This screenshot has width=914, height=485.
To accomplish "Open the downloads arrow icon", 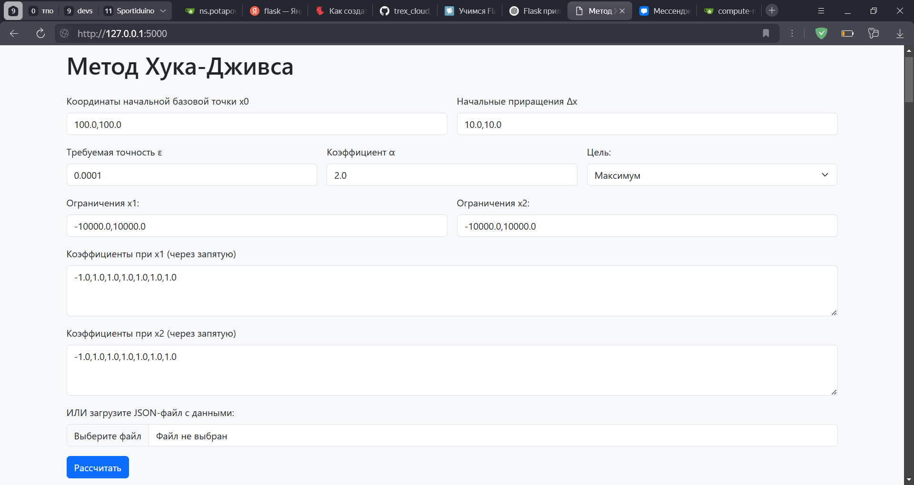I will coord(900,33).
